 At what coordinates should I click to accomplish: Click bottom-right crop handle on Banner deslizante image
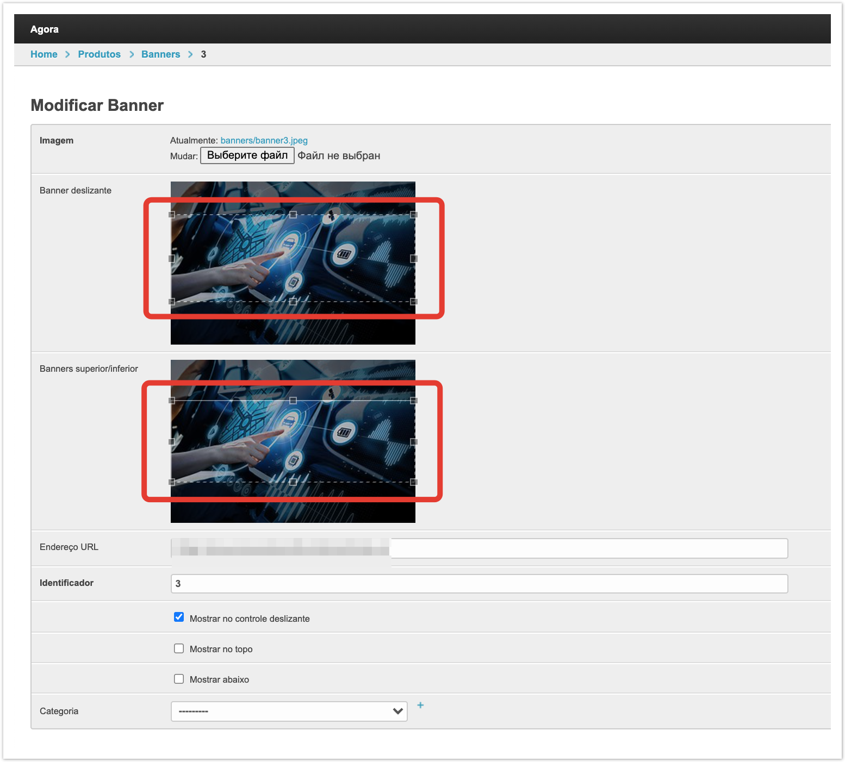tap(414, 301)
